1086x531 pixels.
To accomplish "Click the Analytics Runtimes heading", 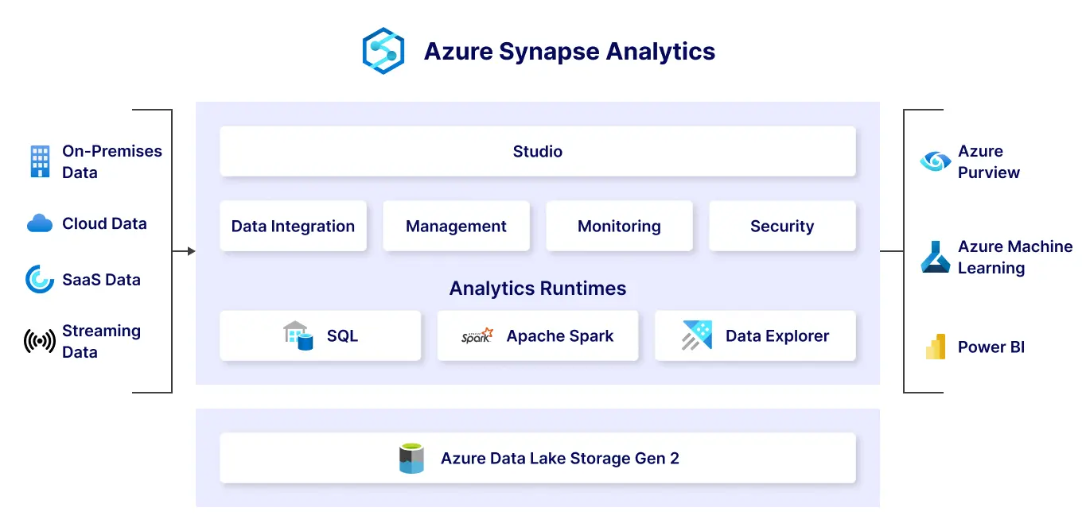I will click(537, 288).
